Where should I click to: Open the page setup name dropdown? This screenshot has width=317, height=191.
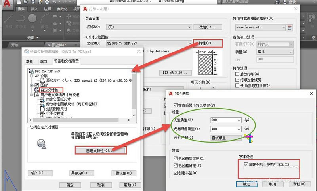(149, 27)
